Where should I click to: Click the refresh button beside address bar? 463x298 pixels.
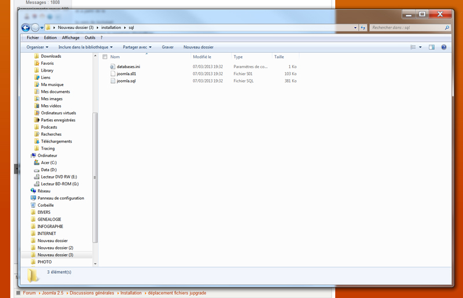click(x=363, y=28)
